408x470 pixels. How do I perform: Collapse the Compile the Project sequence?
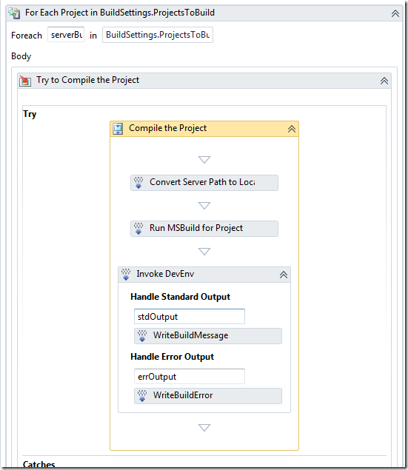pyautogui.click(x=292, y=129)
